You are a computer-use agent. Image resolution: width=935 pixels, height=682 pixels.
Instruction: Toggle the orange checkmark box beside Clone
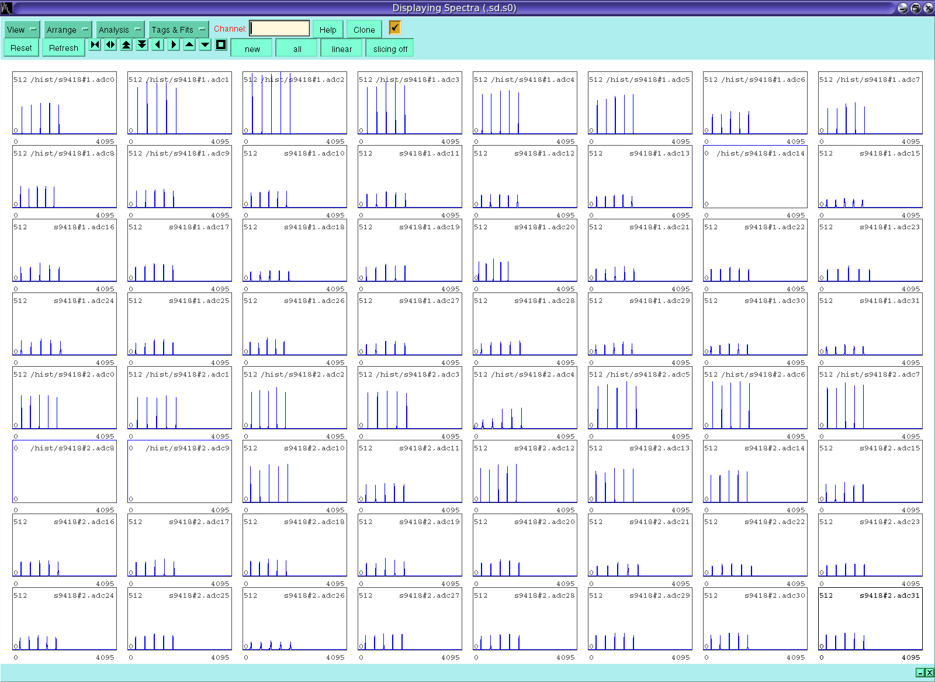(395, 27)
